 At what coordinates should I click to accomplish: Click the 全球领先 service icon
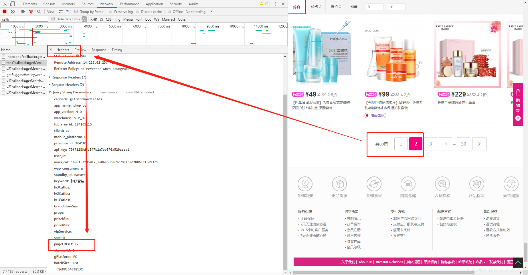[x=305, y=184]
